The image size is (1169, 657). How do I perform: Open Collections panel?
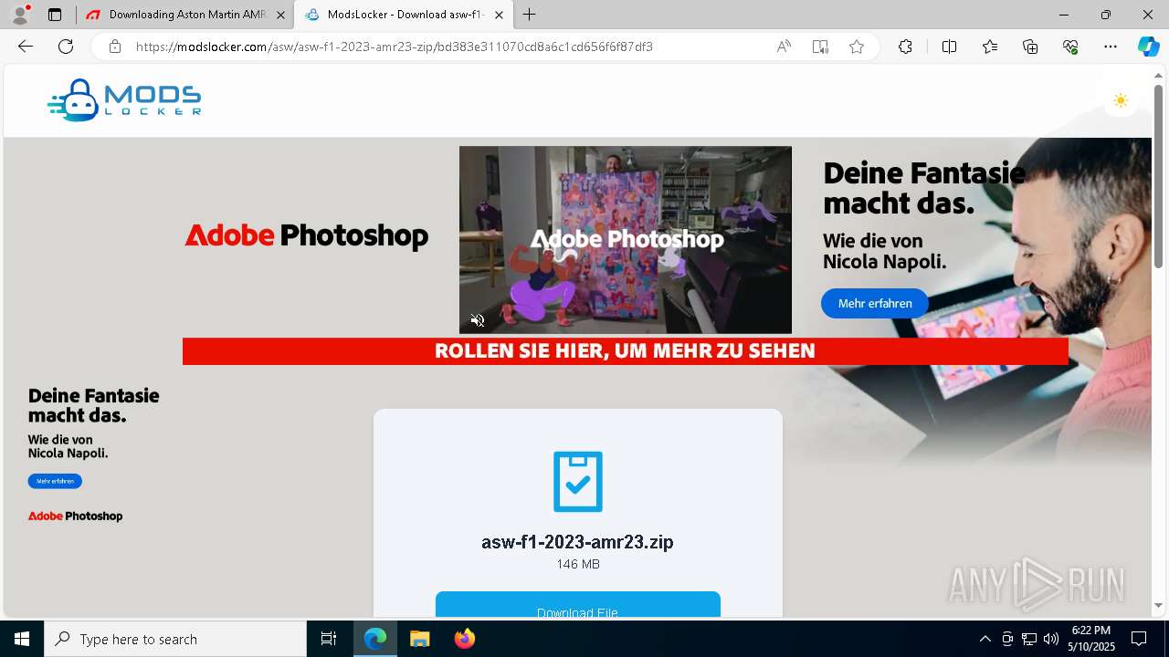click(1030, 47)
